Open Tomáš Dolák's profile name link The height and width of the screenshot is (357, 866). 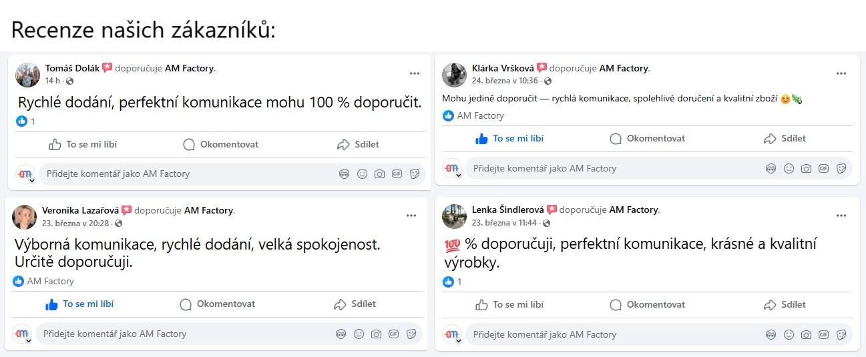[72, 68]
